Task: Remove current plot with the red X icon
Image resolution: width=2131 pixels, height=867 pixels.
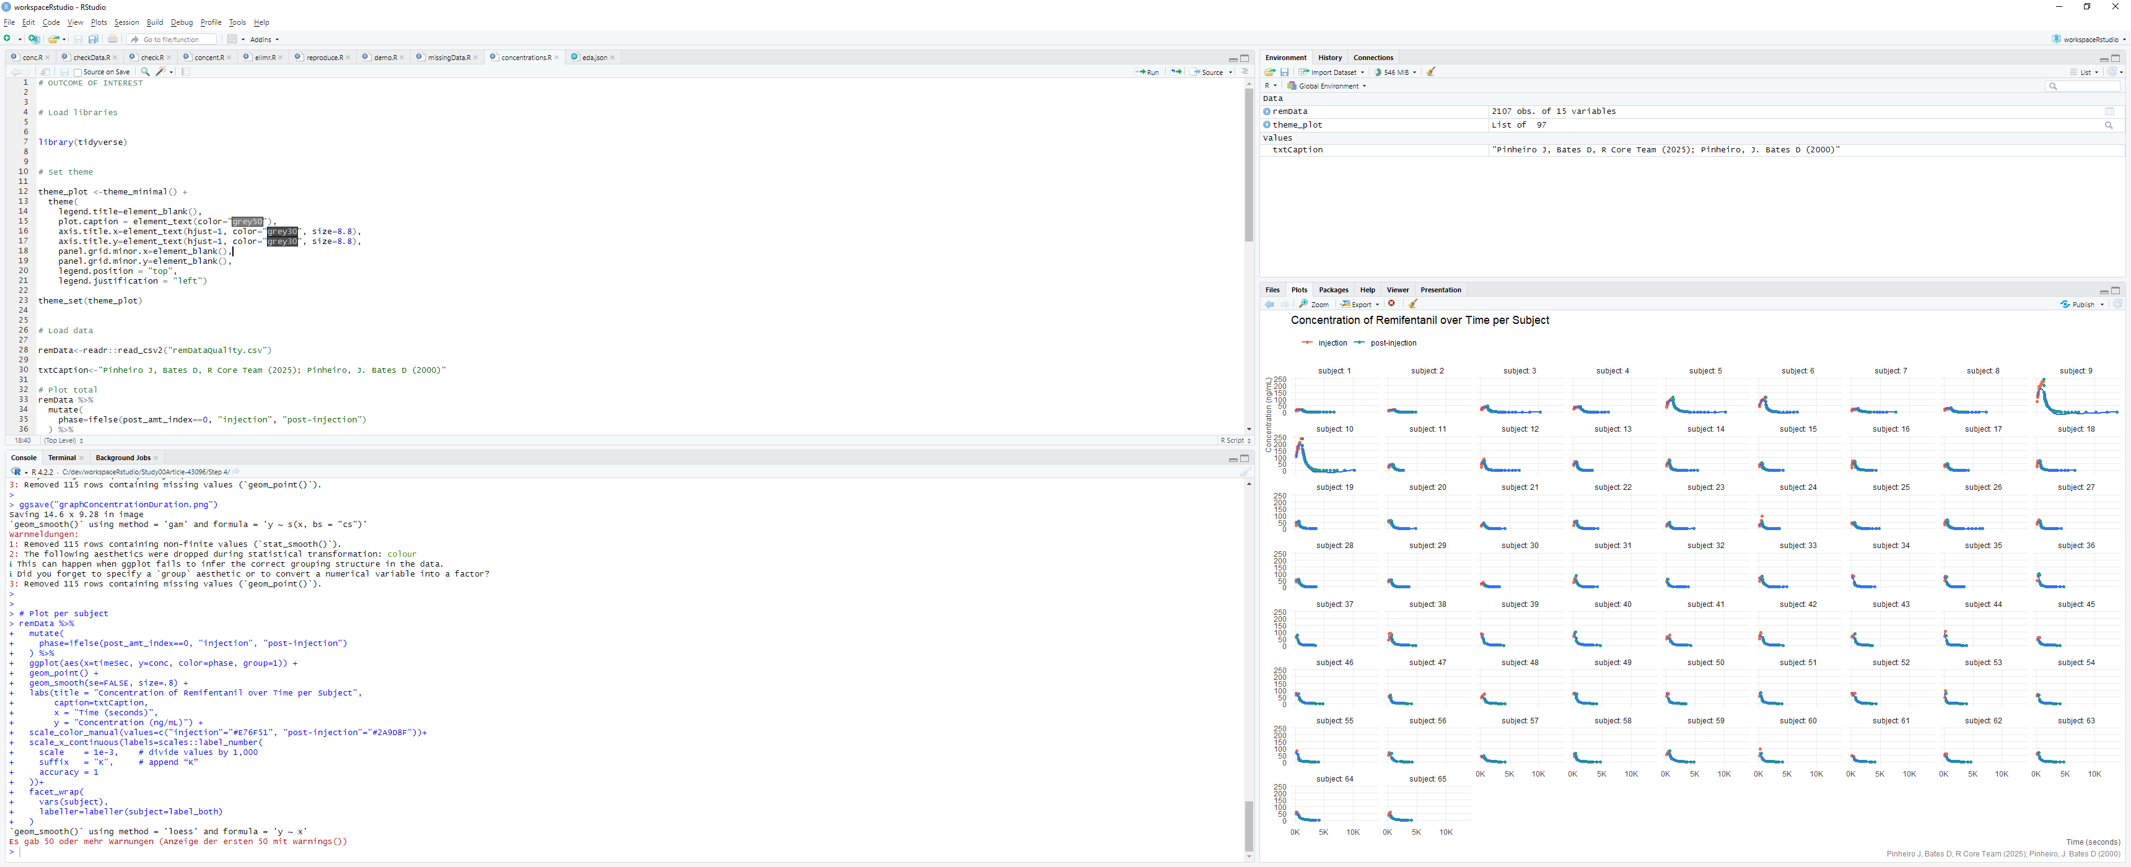Action: pyautogui.click(x=1391, y=303)
